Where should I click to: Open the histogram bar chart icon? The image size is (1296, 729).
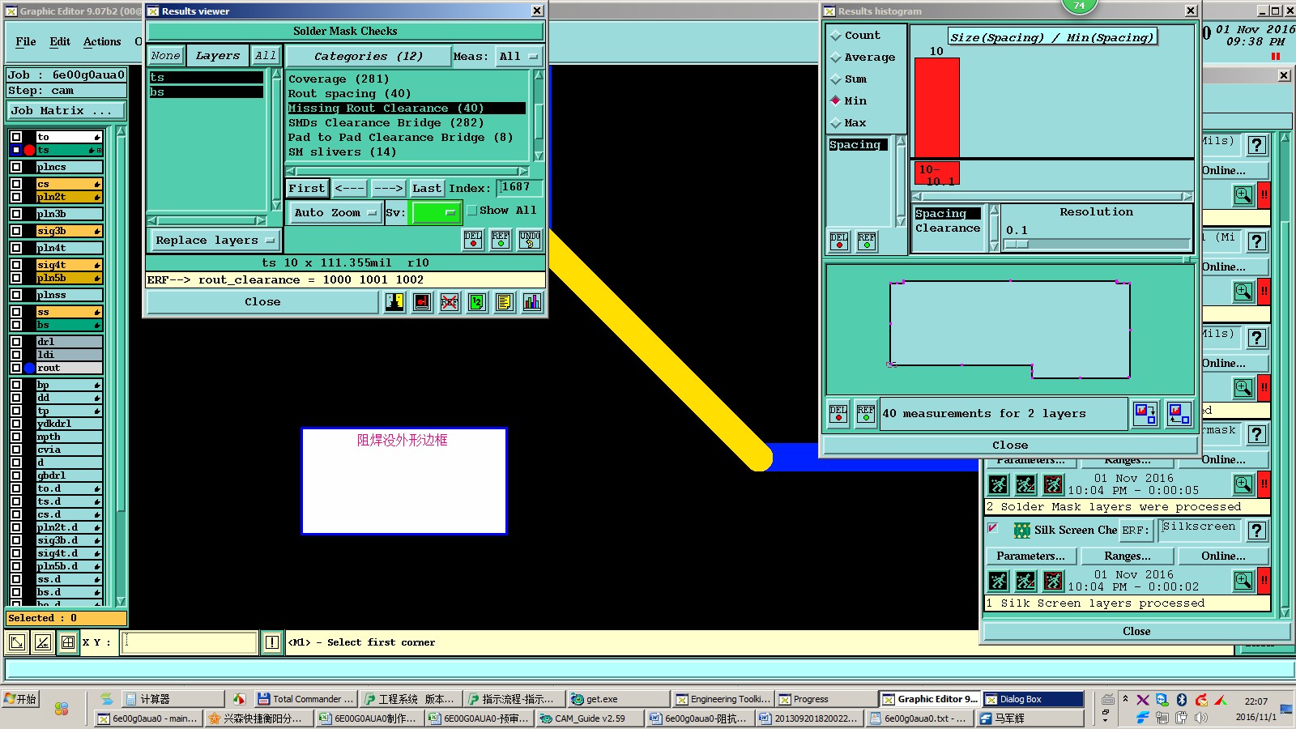532,302
